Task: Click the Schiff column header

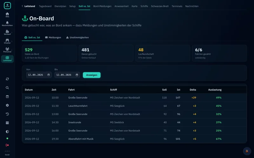Action: 113,90
